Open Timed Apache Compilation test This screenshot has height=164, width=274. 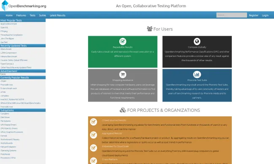point(11,35)
